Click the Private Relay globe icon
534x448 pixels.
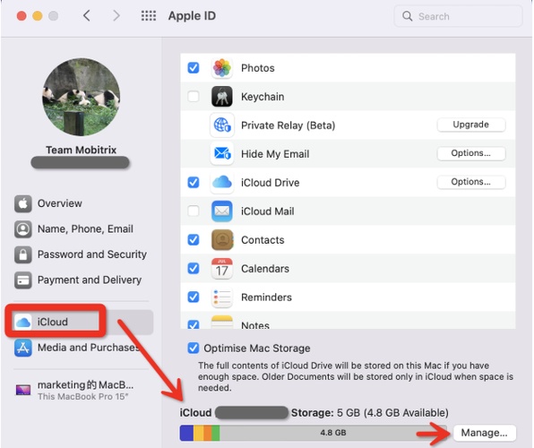point(221,125)
